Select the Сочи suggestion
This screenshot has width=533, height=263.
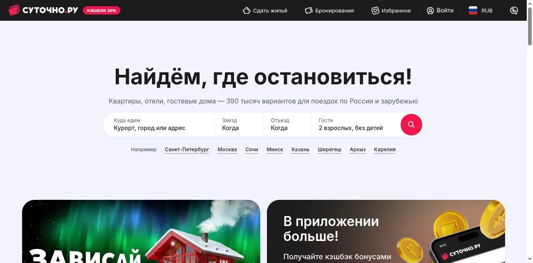tap(252, 150)
